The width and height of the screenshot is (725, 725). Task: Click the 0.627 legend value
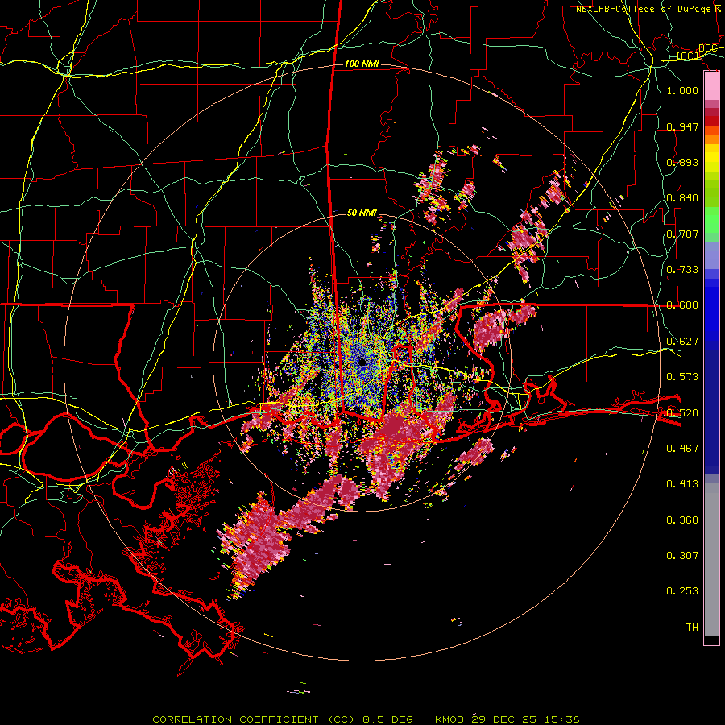[682, 341]
